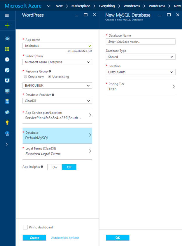This screenshot has height=246, width=182.
Task: Open the hamburger menu in the sidebar
Action: click(x=7, y=16)
